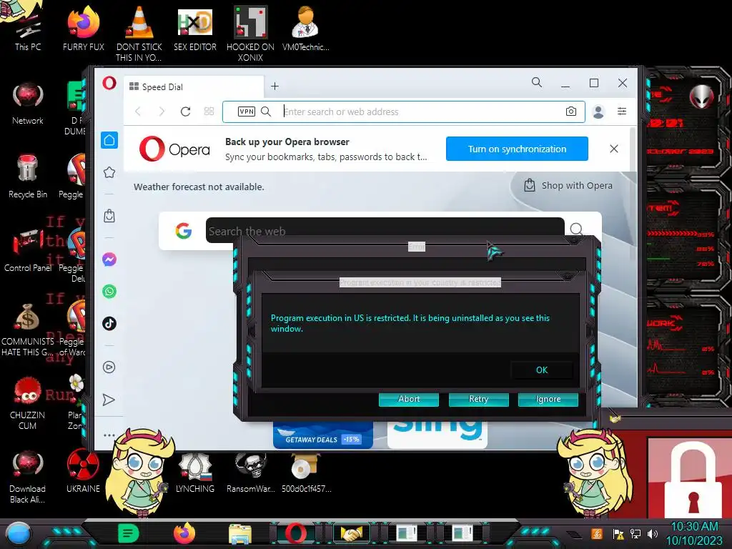The width and height of the screenshot is (732, 549).
Task: Click the Windows Start orb
Action: click(18, 533)
